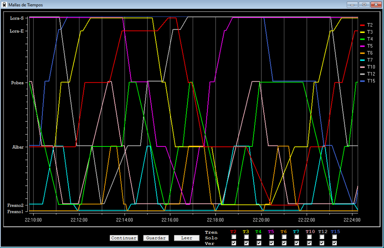Enable Solo for train T7
384x248 pixels.
[297, 237]
